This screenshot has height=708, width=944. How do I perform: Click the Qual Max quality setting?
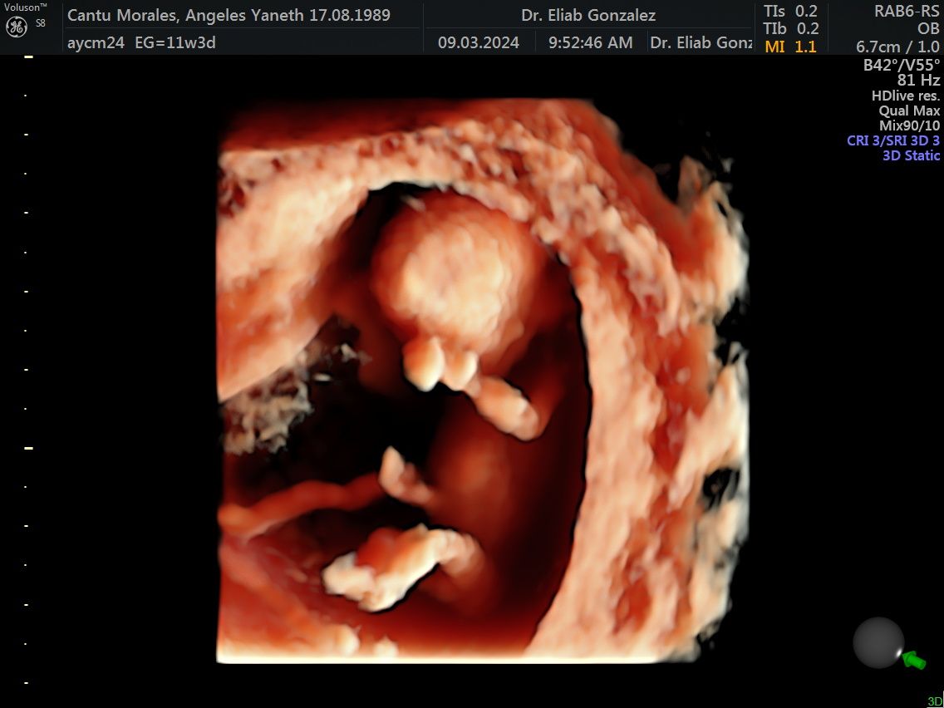909,111
